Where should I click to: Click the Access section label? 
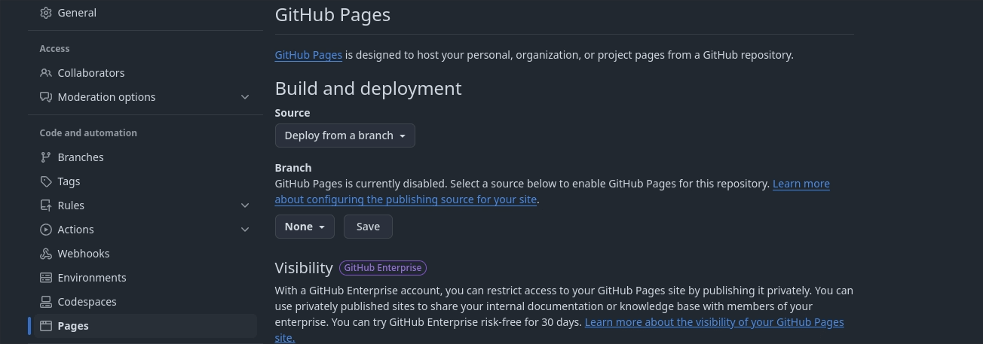click(x=54, y=49)
